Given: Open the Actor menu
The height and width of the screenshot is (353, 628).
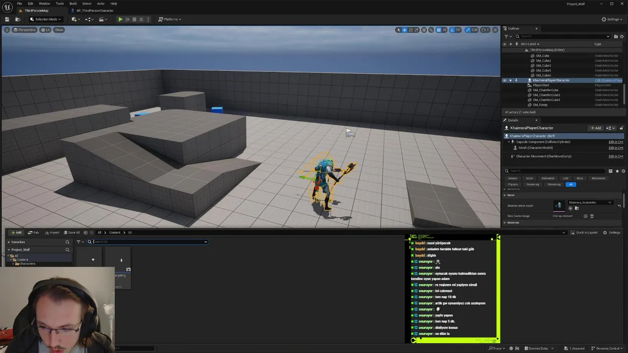Looking at the screenshot, I should coord(101,3).
